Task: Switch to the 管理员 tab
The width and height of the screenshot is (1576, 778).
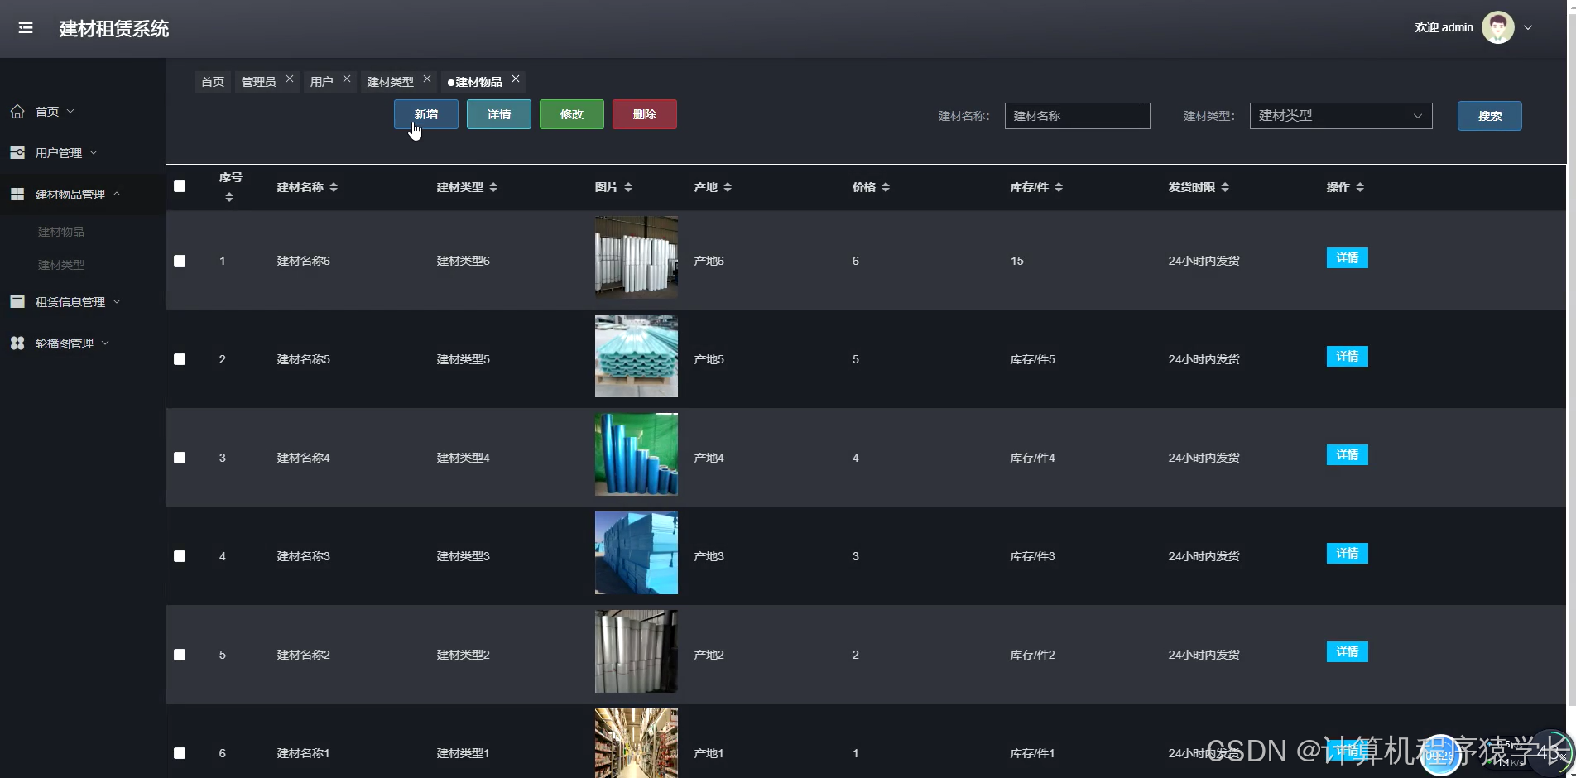Action: pos(258,81)
